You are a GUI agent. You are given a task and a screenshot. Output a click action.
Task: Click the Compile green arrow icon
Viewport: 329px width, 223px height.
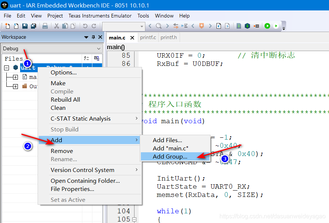pos(239,26)
